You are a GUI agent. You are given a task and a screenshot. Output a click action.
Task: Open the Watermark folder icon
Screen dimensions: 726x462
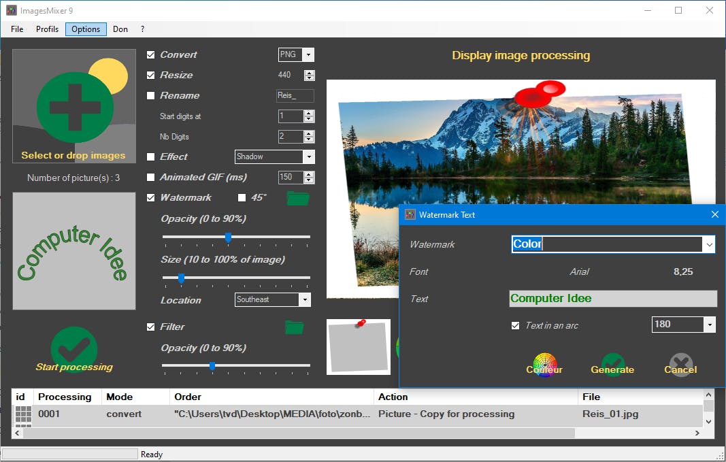[x=298, y=198]
